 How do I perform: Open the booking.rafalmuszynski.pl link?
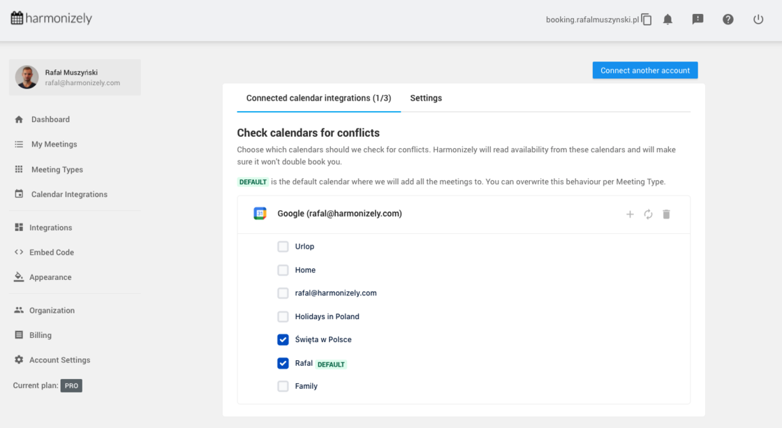[x=592, y=20]
